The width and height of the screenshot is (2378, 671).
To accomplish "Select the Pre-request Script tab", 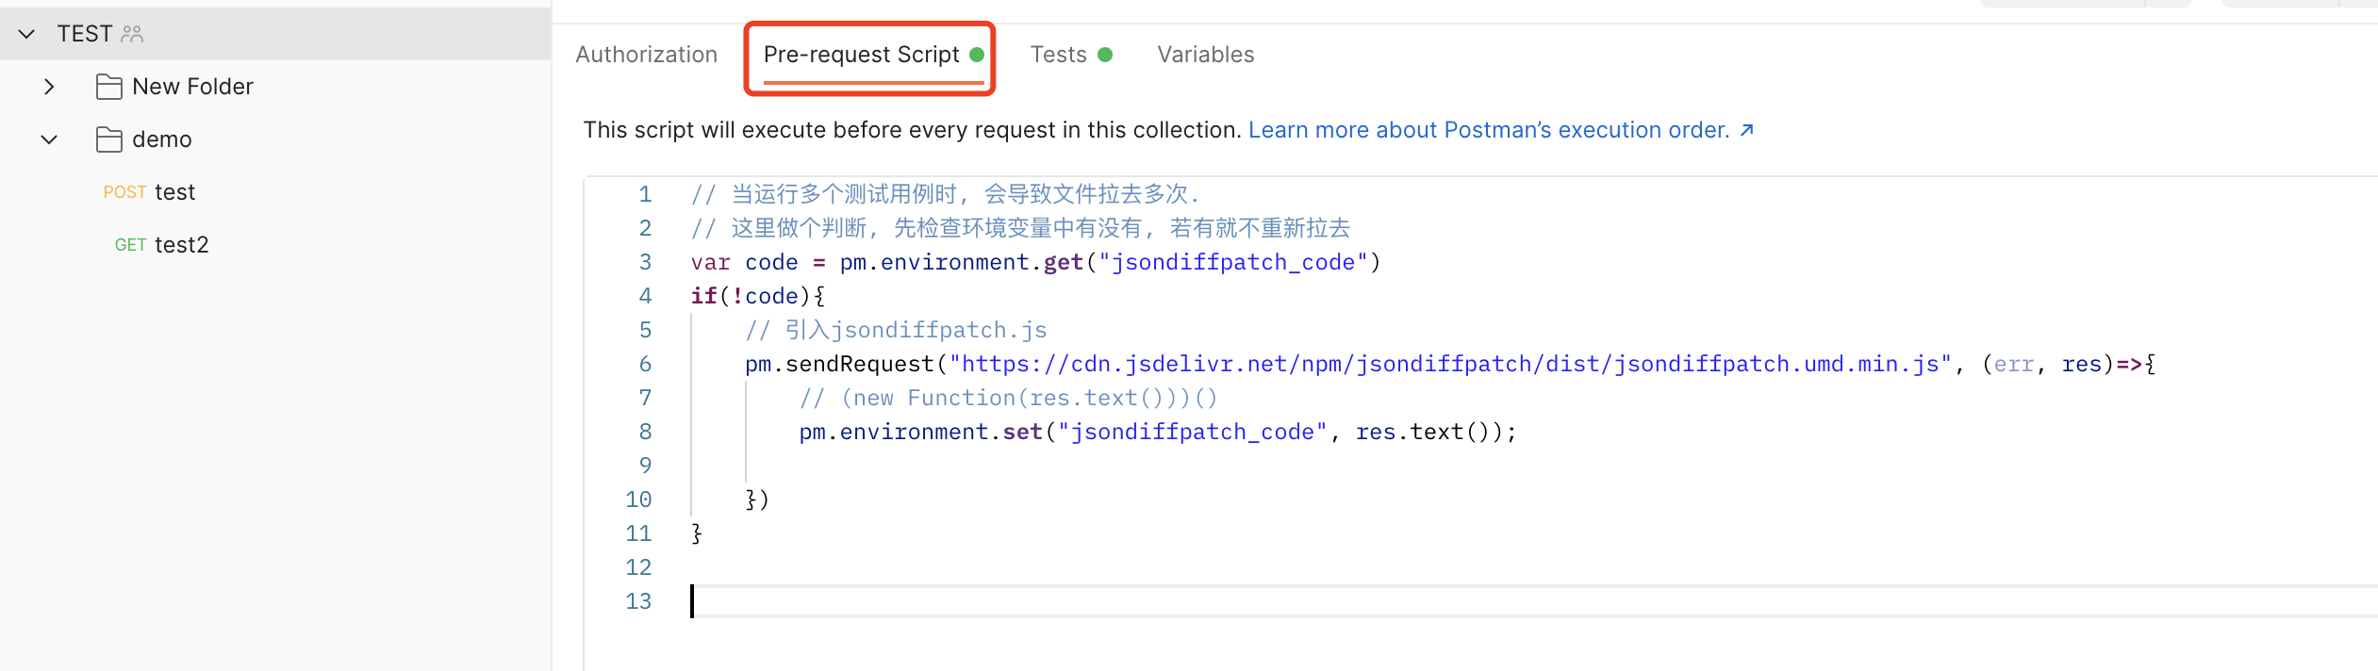I will (x=861, y=55).
